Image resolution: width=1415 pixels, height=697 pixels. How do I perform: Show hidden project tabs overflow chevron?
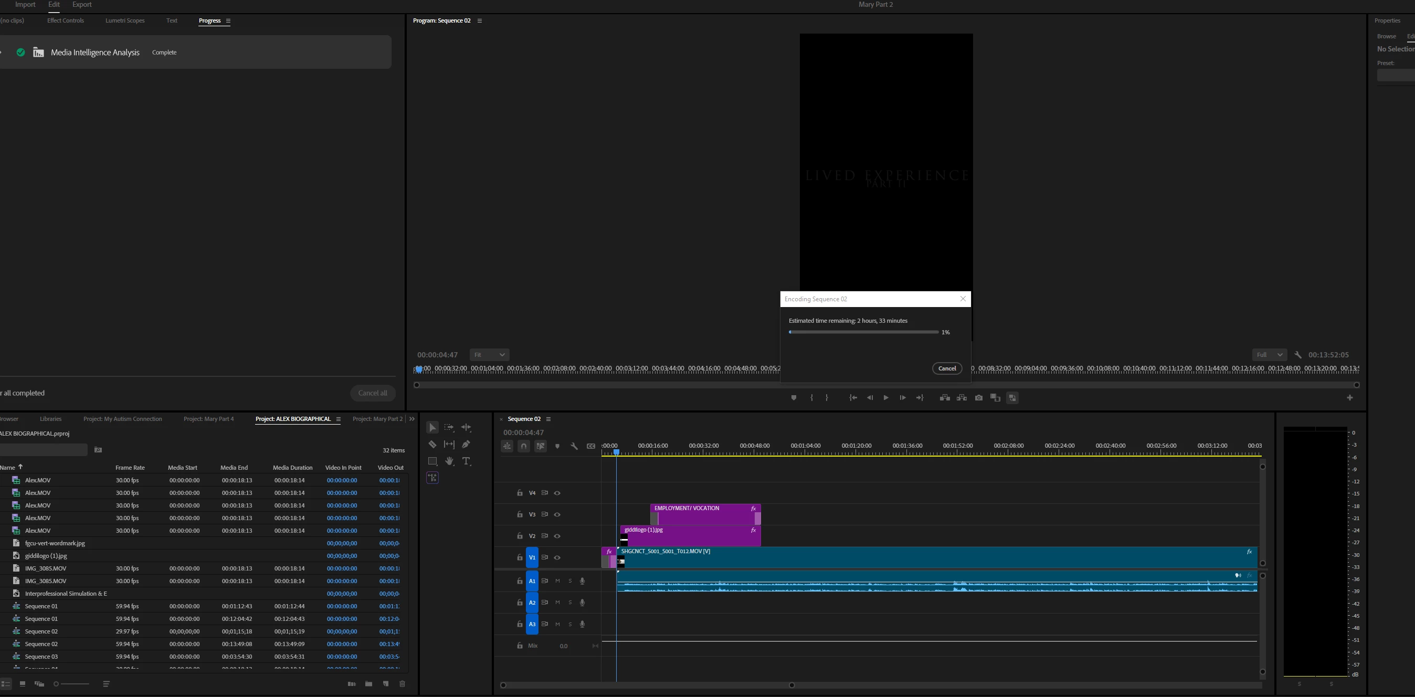pyautogui.click(x=412, y=419)
